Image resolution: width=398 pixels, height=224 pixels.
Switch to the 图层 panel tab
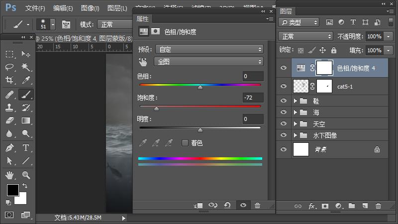(x=286, y=11)
